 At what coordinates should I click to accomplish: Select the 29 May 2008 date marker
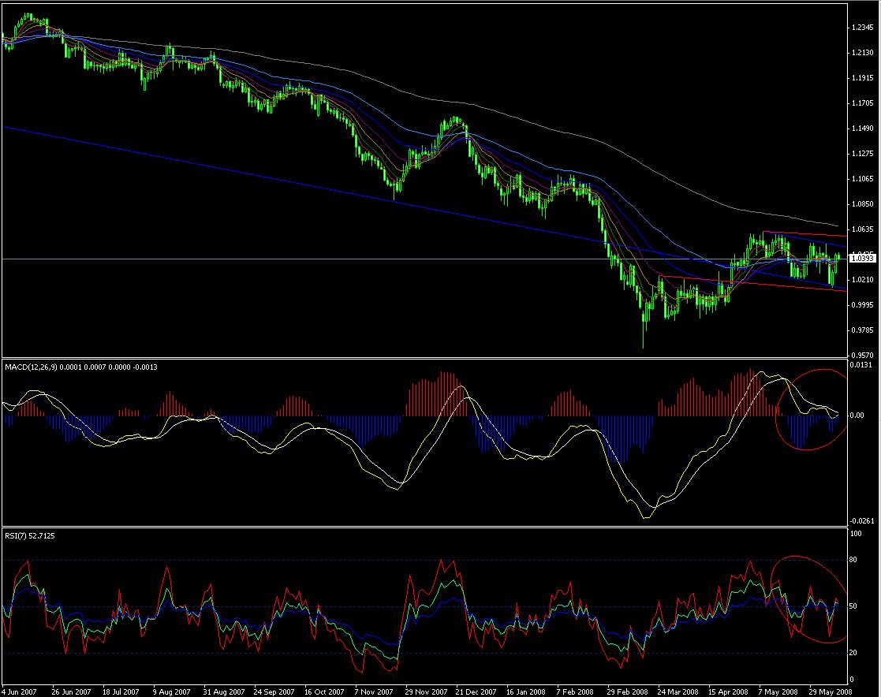[x=827, y=689]
